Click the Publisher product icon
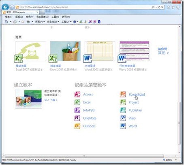This screenshot has height=165, width=184. pos(123,110)
